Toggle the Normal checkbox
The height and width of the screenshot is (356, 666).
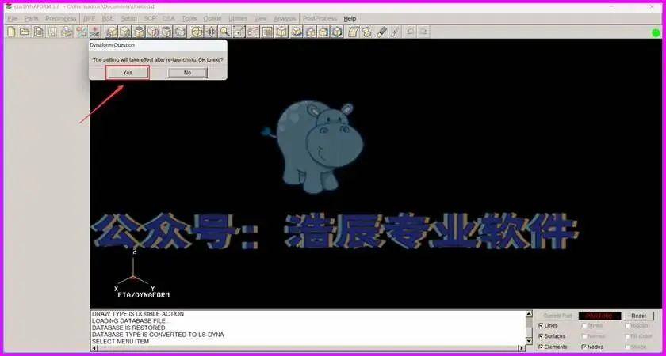584,336
